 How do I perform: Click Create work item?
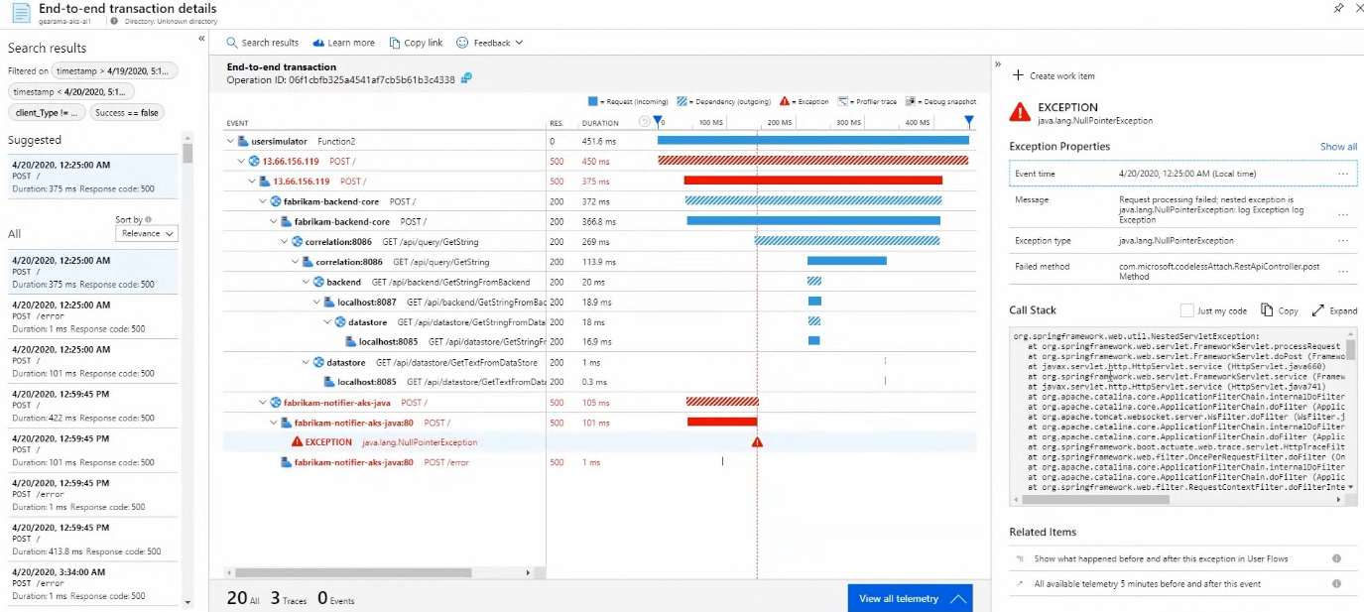(x=1054, y=75)
